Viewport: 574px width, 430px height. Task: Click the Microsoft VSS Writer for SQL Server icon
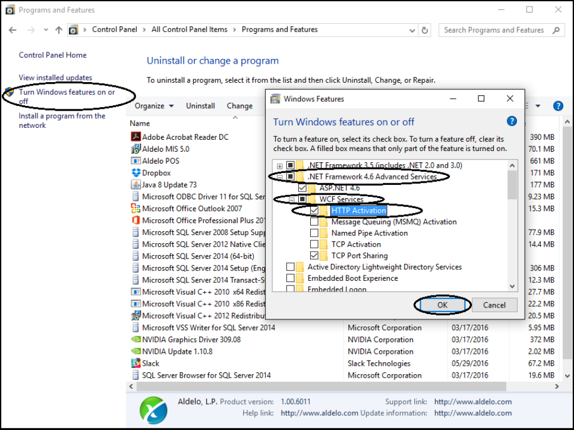136,327
